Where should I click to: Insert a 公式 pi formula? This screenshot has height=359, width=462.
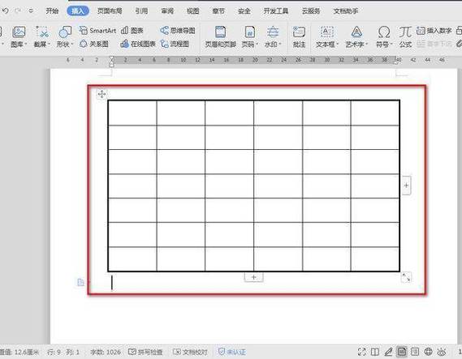pos(405,36)
